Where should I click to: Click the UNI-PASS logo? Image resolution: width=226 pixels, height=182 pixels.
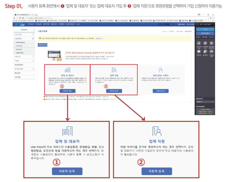(x=19, y=24)
